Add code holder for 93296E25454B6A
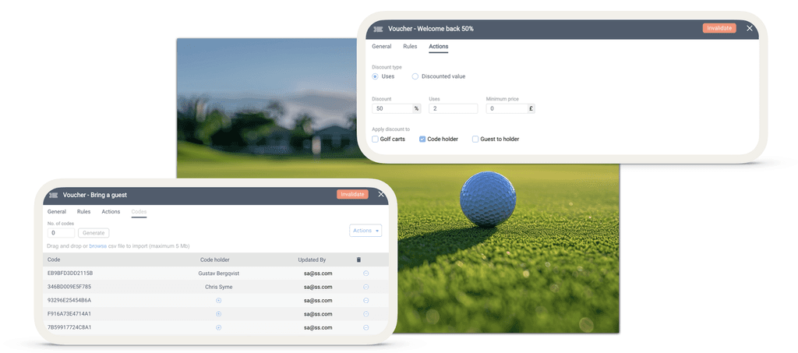798x353 pixels. pyautogui.click(x=219, y=301)
